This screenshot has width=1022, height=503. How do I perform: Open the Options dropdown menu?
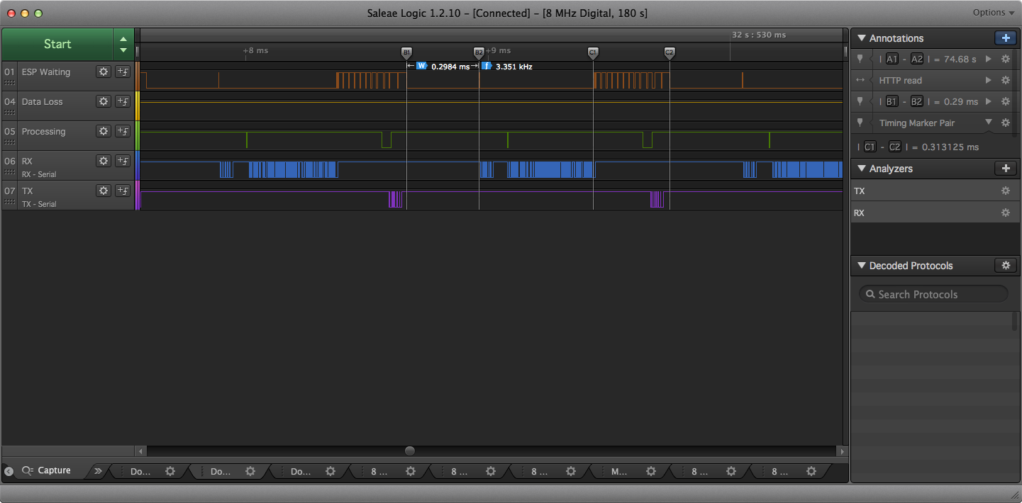coord(994,13)
